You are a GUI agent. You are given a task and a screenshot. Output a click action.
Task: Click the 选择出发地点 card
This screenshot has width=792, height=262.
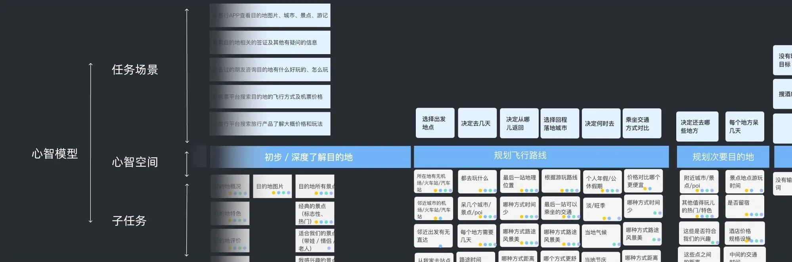pos(435,123)
